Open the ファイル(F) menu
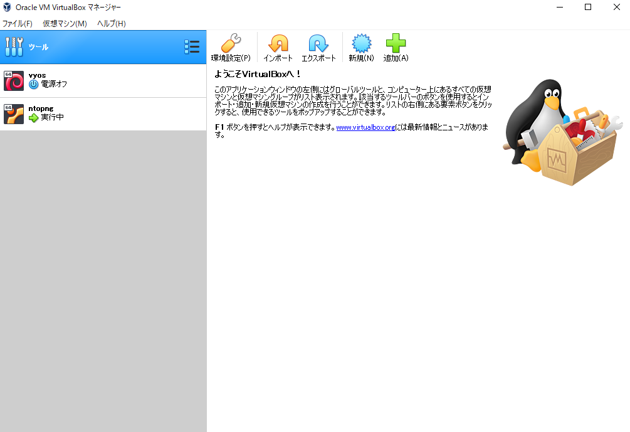Viewport: 630px width, 432px height. [18, 23]
